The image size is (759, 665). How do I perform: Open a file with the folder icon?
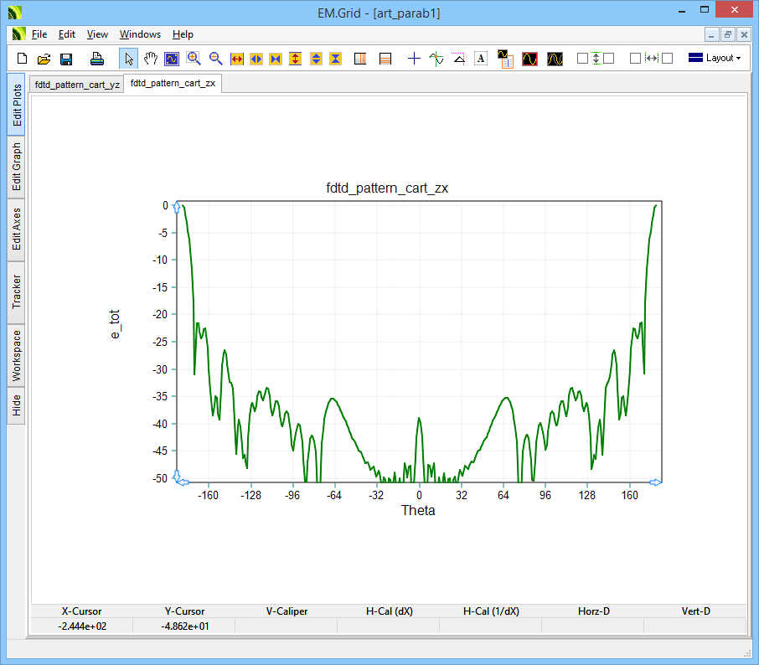pos(44,59)
